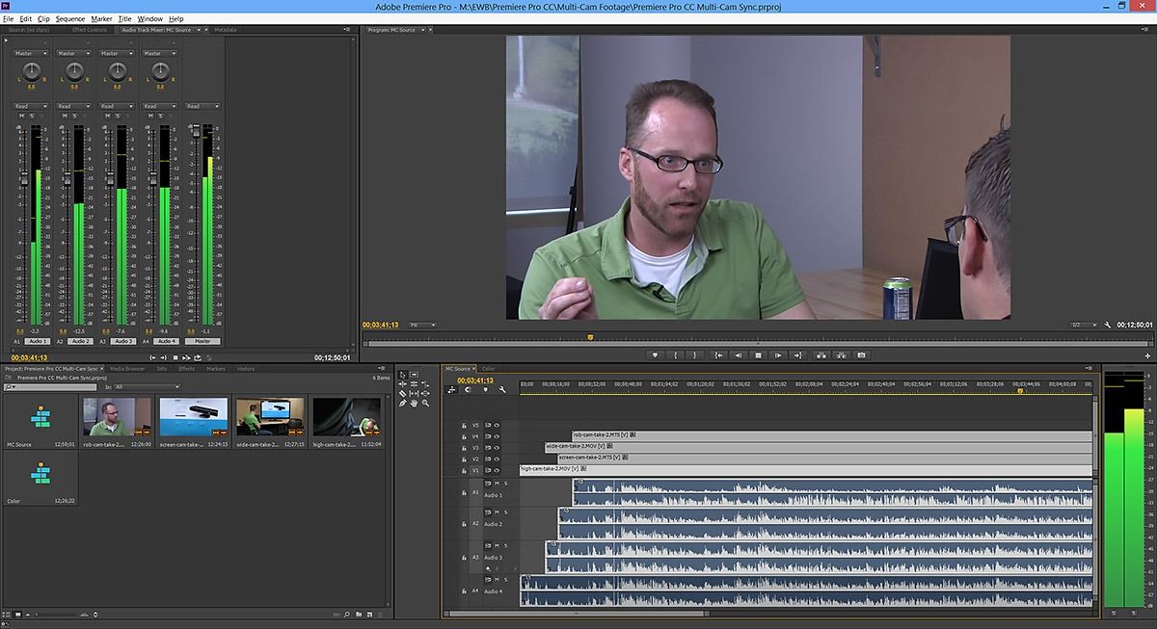Step back one frame in Program Monitor
Image resolution: width=1157 pixels, height=629 pixels.
(x=739, y=354)
